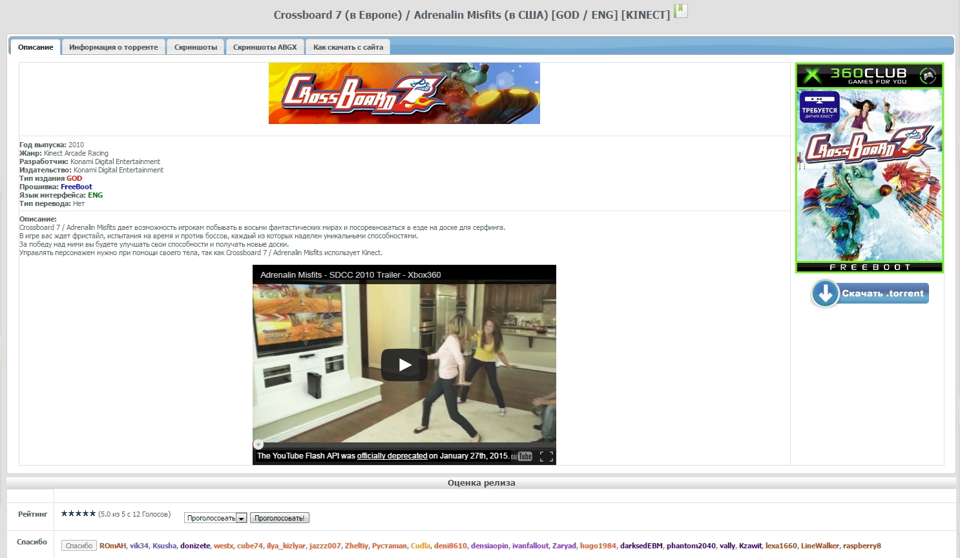Click the YouTube logo in the video player
960x558 pixels.
click(522, 456)
